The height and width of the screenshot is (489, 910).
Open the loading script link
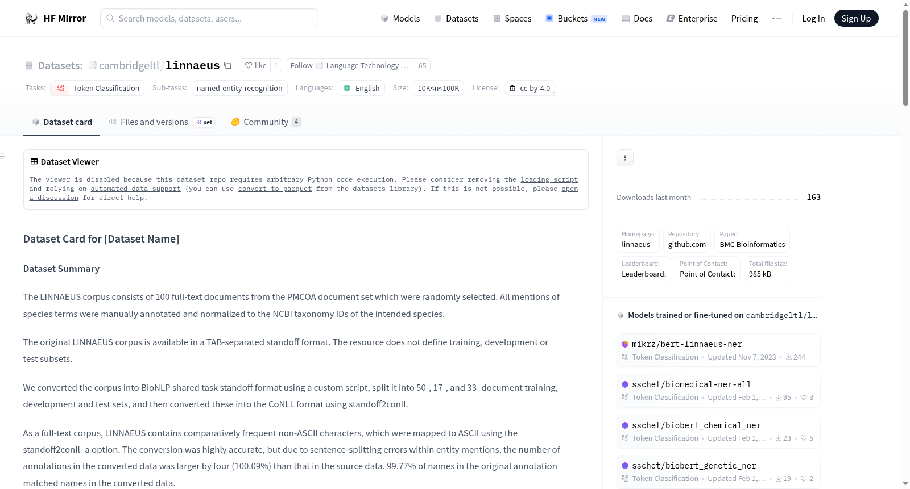549,179
